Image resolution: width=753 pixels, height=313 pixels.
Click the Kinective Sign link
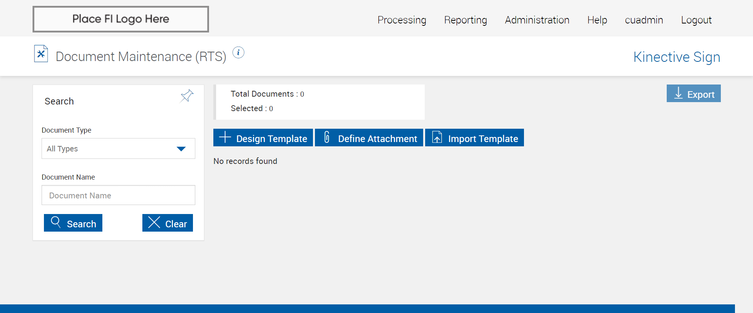click(677, 57)
